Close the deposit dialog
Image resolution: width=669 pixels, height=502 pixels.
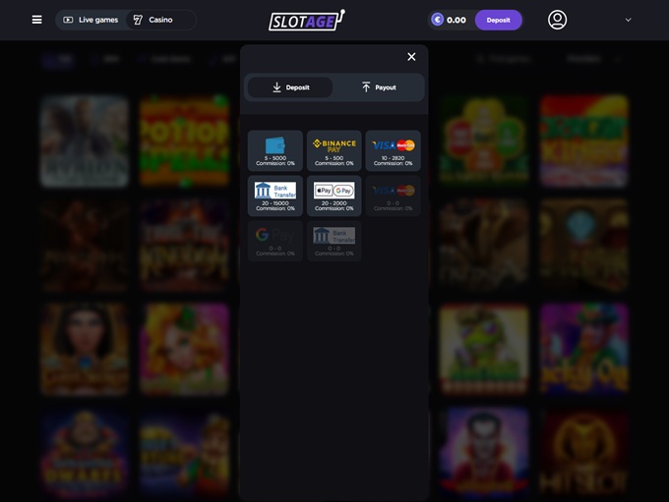click(x=411, y=57)
